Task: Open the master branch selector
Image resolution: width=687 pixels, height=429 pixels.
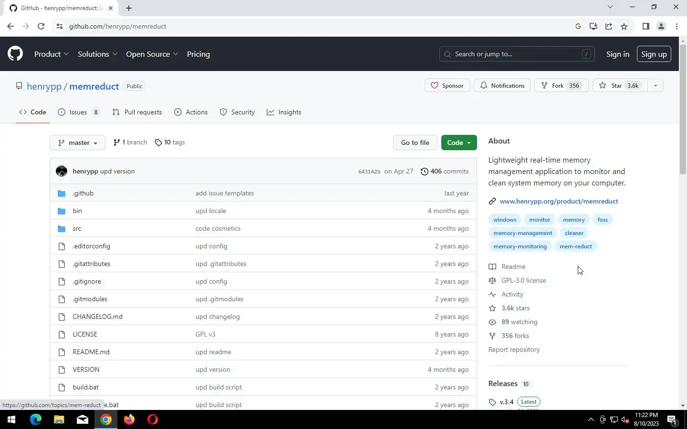Action: point(77,143)
